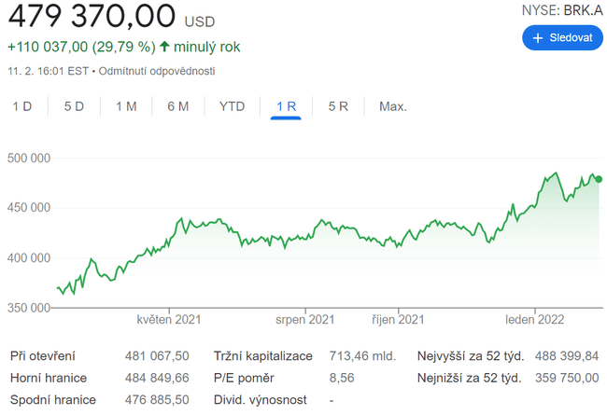Click the green up arrow icon

coord(165,47)
